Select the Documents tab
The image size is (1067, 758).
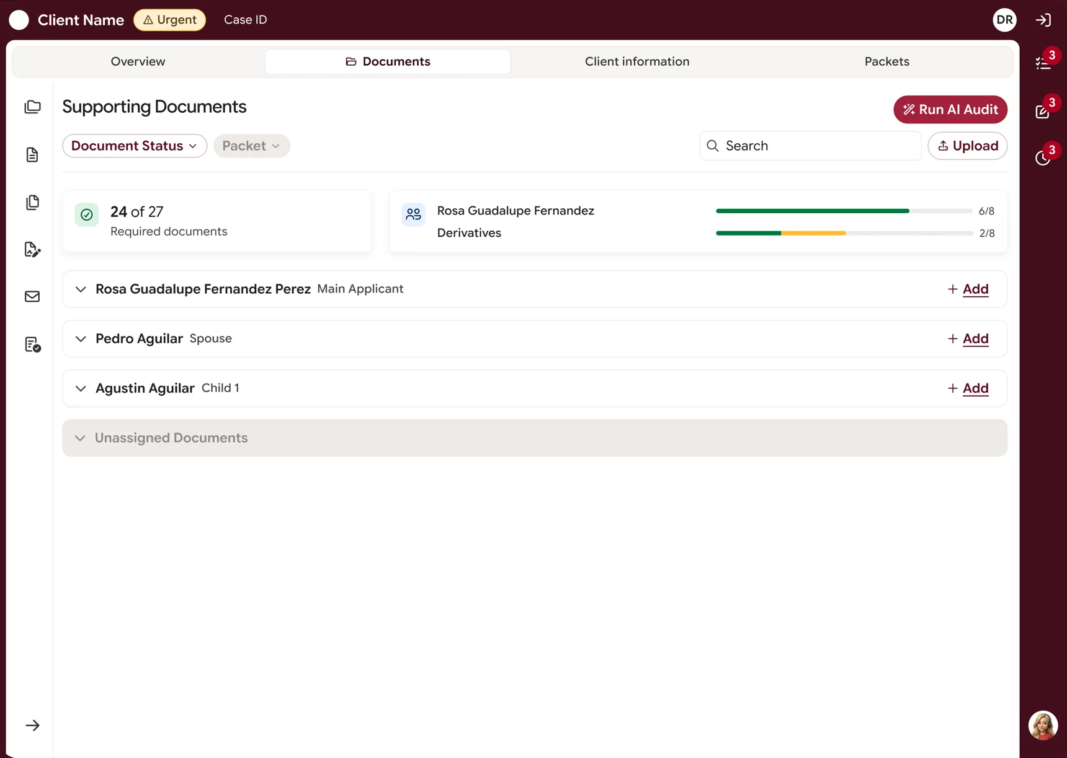[x=388, y=61]
